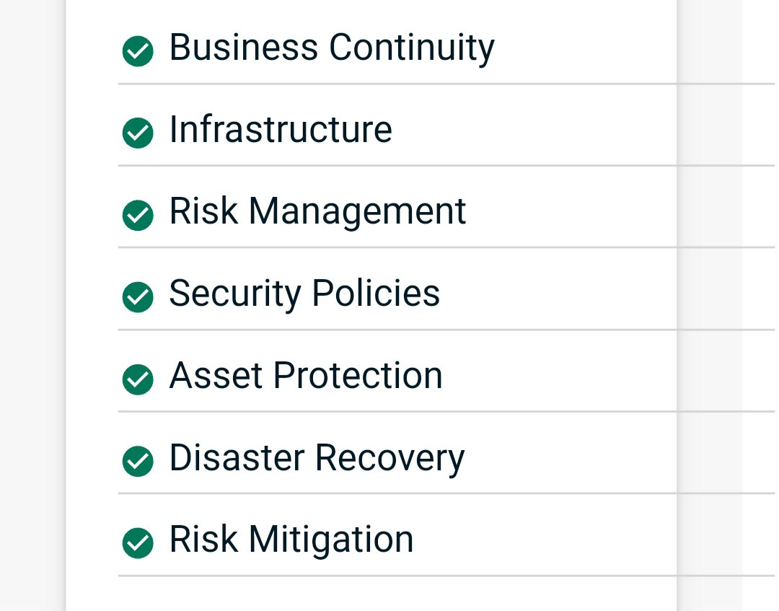Choose the Asset Protection label
The height and width of the screenshot is (611, 779).
[x=305, y=376]
